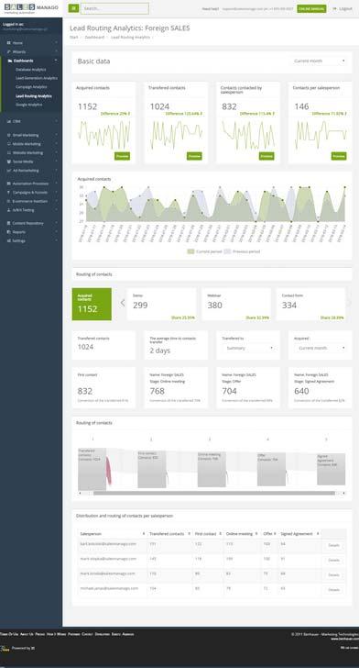Click the Dashboards folder icon
Viewport: 359px width, 668px height.
(x=10, y=61)
